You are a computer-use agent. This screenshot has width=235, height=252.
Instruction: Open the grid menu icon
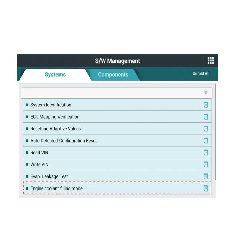point(211,61)
